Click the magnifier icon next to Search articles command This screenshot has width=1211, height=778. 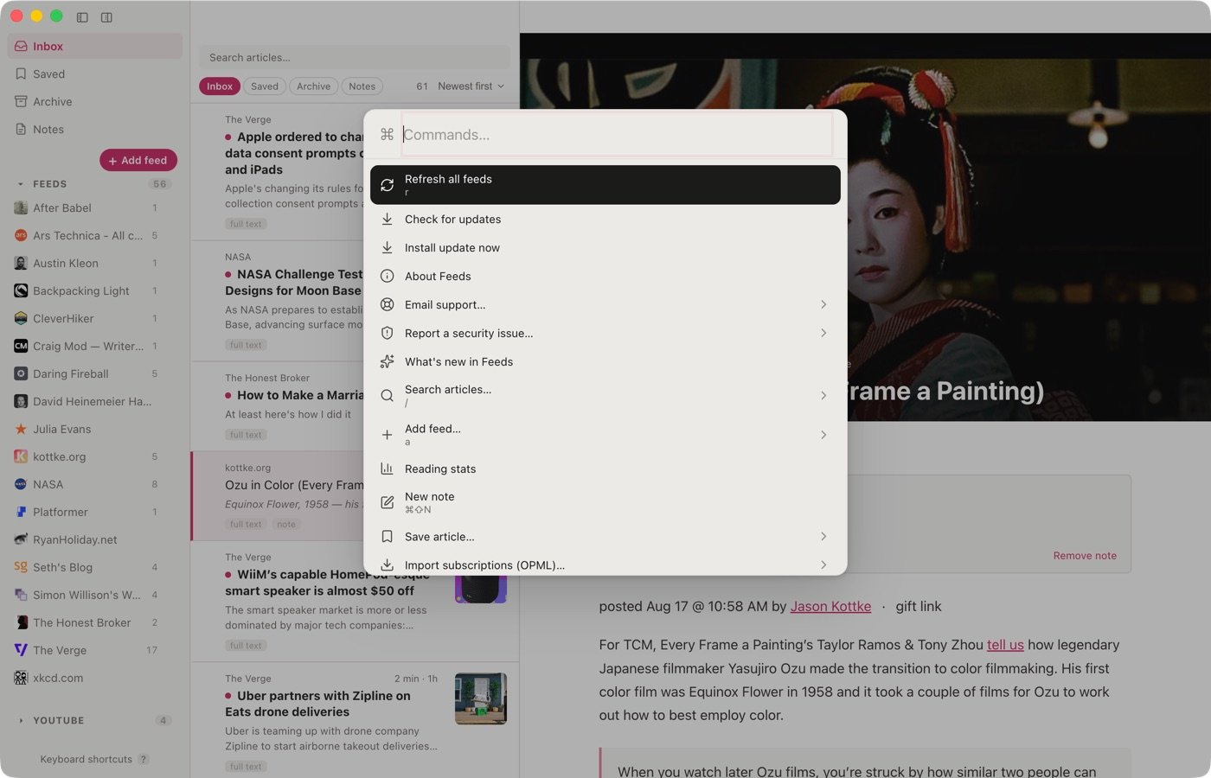(388, 396)
